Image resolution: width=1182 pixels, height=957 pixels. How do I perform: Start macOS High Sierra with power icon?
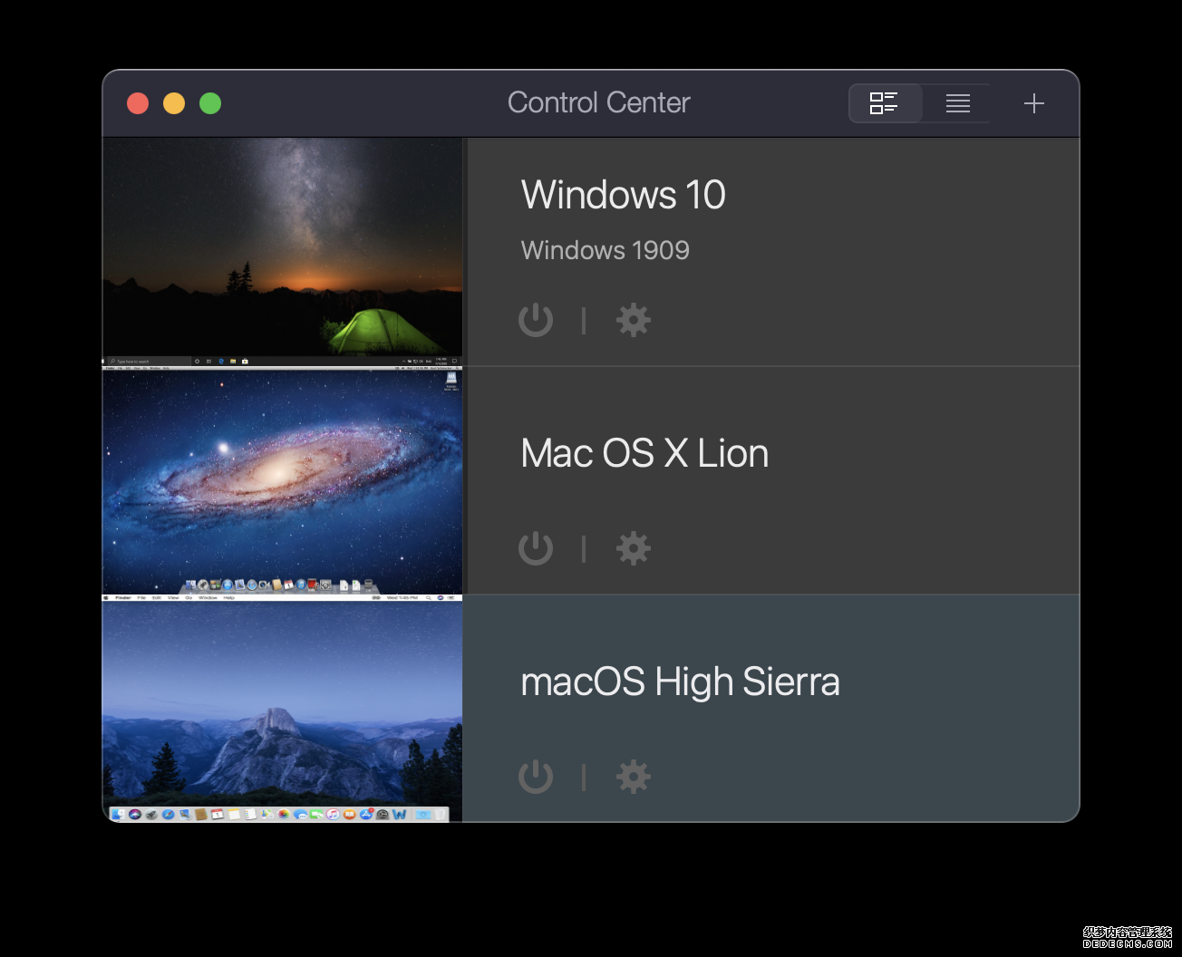(536, 777)
